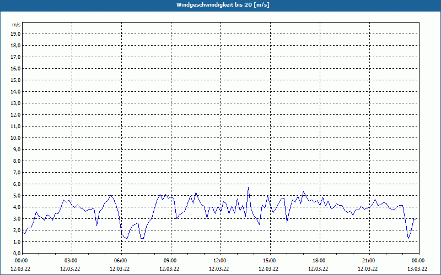Click the 13.03.22 date label
The image size is (441, 275).
pos(417,268)
